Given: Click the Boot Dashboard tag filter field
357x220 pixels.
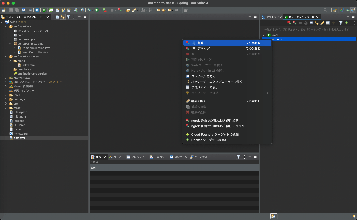Looking at the screenshot, I should coord(308,30).
